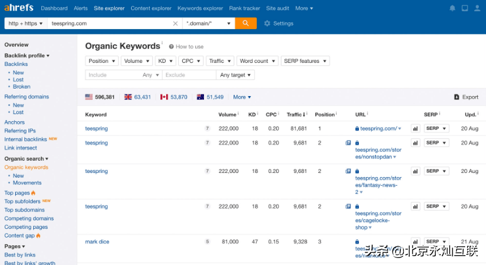Open the Any target dropdown

(235, 75)
